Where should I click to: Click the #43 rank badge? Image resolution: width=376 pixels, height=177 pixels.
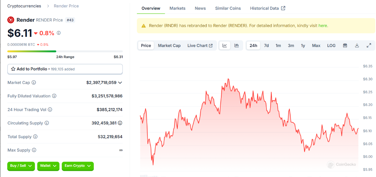pyautogui.click(x=70, y=20)
